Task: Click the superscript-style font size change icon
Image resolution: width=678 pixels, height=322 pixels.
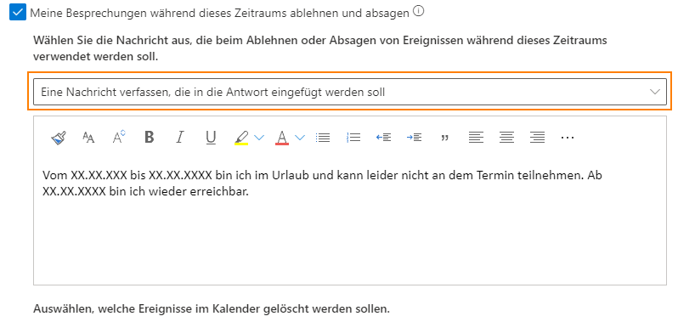Action: [119, 137]
